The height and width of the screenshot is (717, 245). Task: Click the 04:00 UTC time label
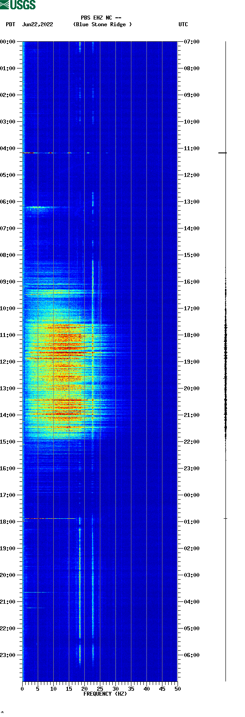192,602
